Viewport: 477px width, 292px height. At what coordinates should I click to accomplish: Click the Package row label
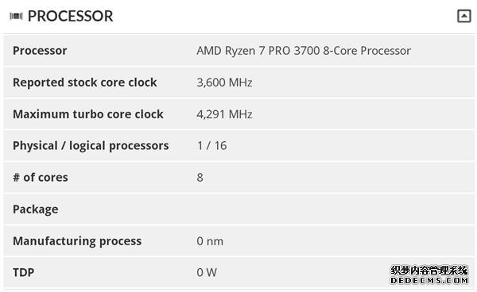click(x=36, y=209)
